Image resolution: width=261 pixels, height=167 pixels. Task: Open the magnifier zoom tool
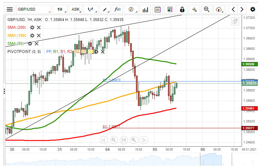(x=207, y=9)
